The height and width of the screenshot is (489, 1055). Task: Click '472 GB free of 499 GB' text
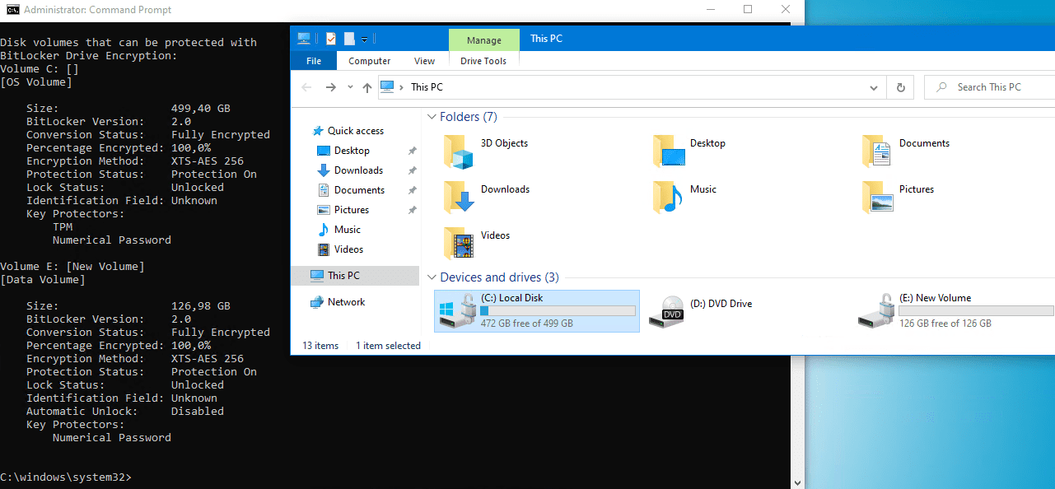click(x=526, y=324)
